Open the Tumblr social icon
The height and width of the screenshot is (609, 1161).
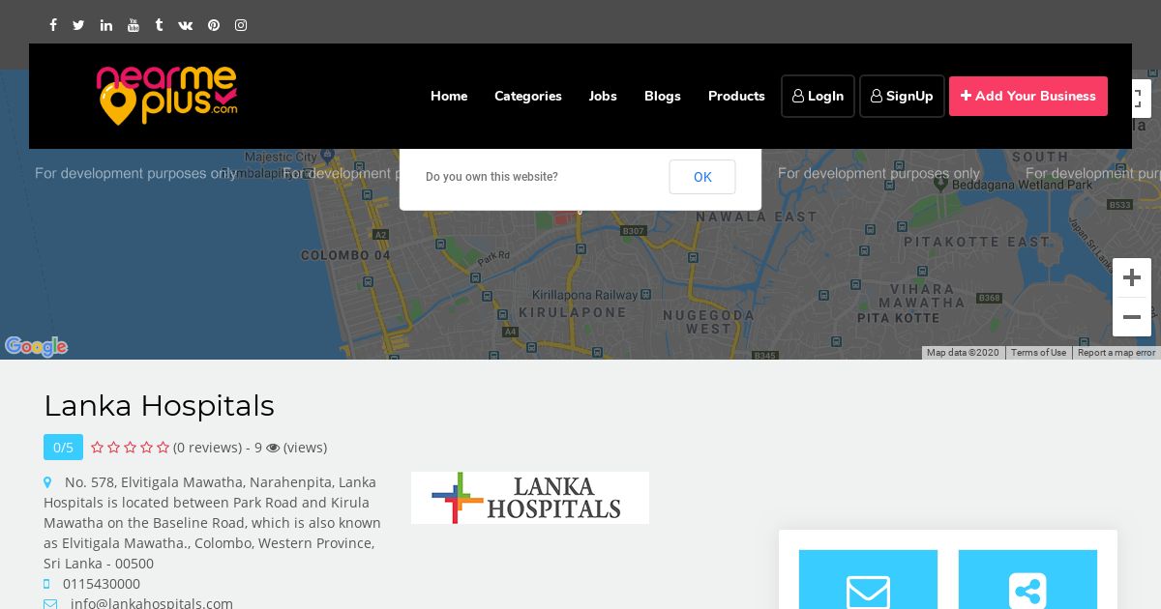pyautogui.click(x=159, y=25)
